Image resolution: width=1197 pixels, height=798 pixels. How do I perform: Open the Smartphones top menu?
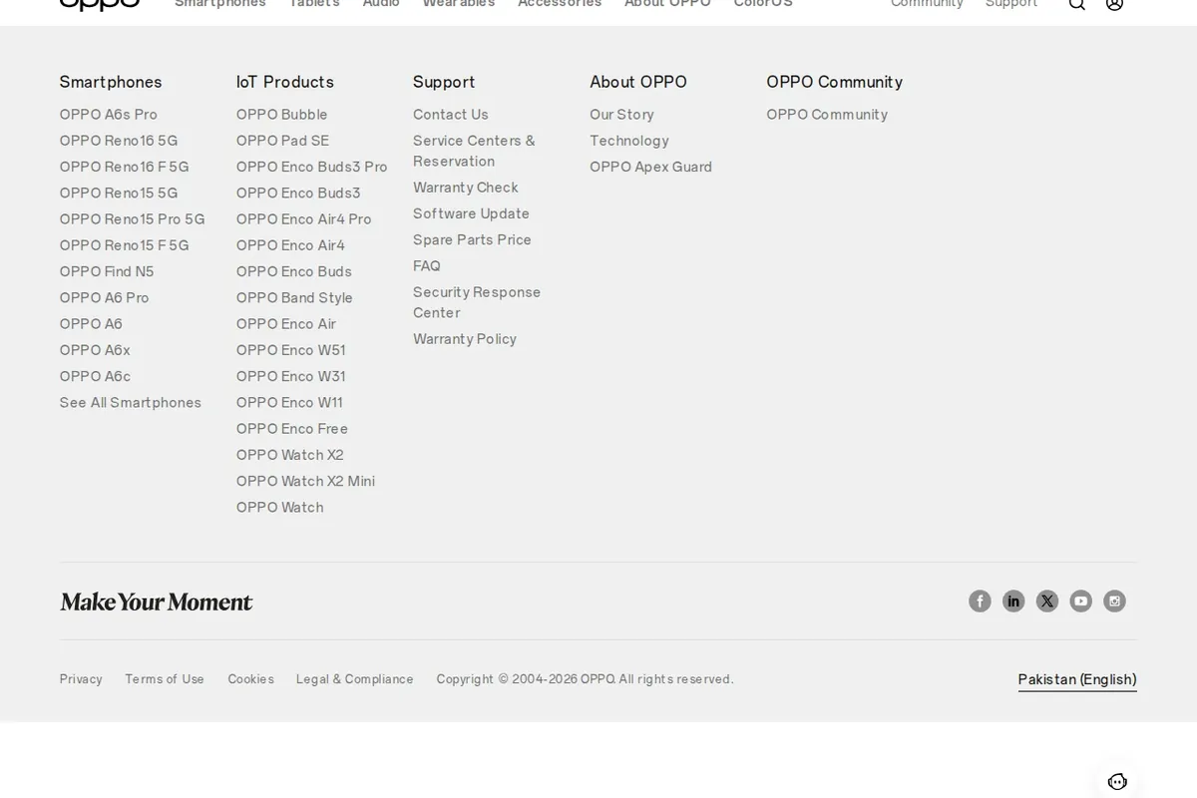tap(220, 4)
